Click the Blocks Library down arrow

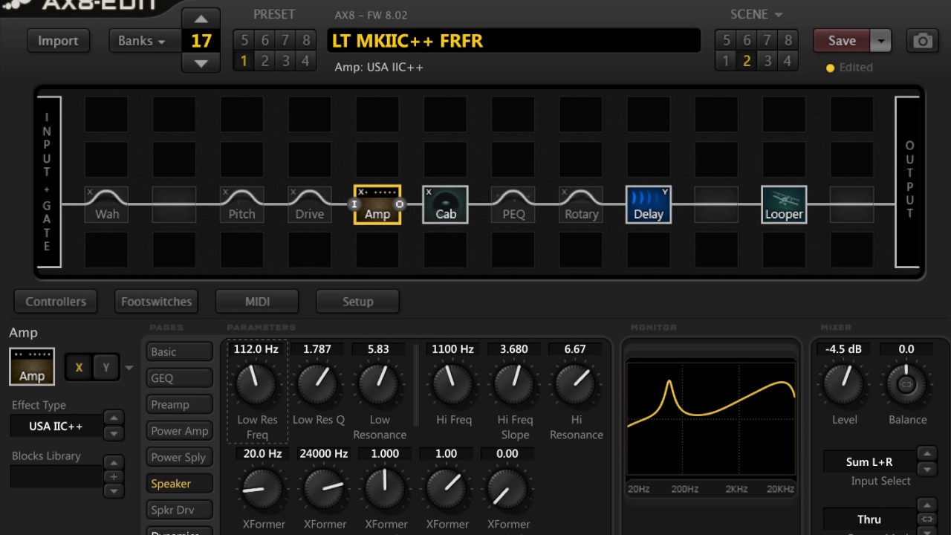click(x=113, y=491)
